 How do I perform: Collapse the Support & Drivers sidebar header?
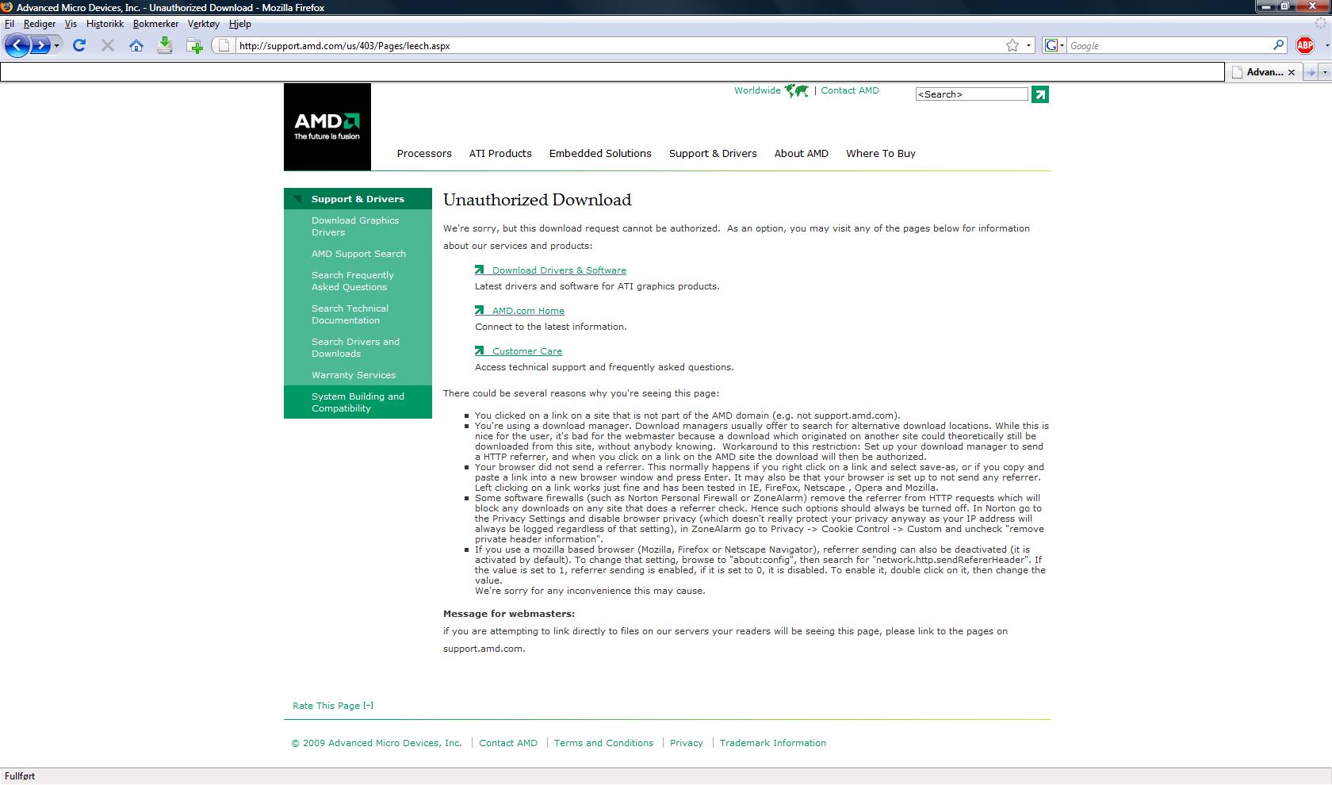pos(358,199)
